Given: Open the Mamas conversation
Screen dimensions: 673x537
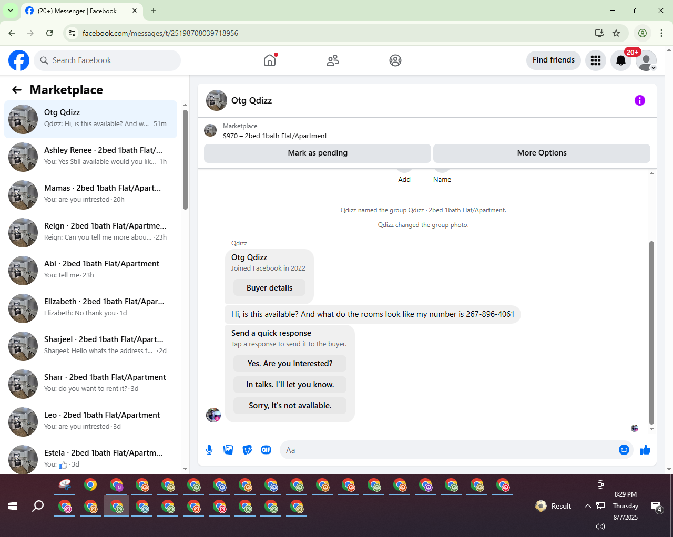Looking at the screenshot, I should (90, 195).
